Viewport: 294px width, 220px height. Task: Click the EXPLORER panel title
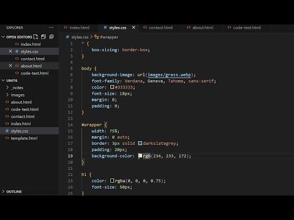(15, 28)
